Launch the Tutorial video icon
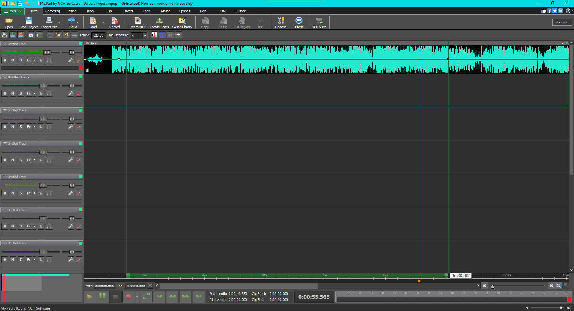The height and width of the screenshot is (311, 574). click(x=298, y=21)
